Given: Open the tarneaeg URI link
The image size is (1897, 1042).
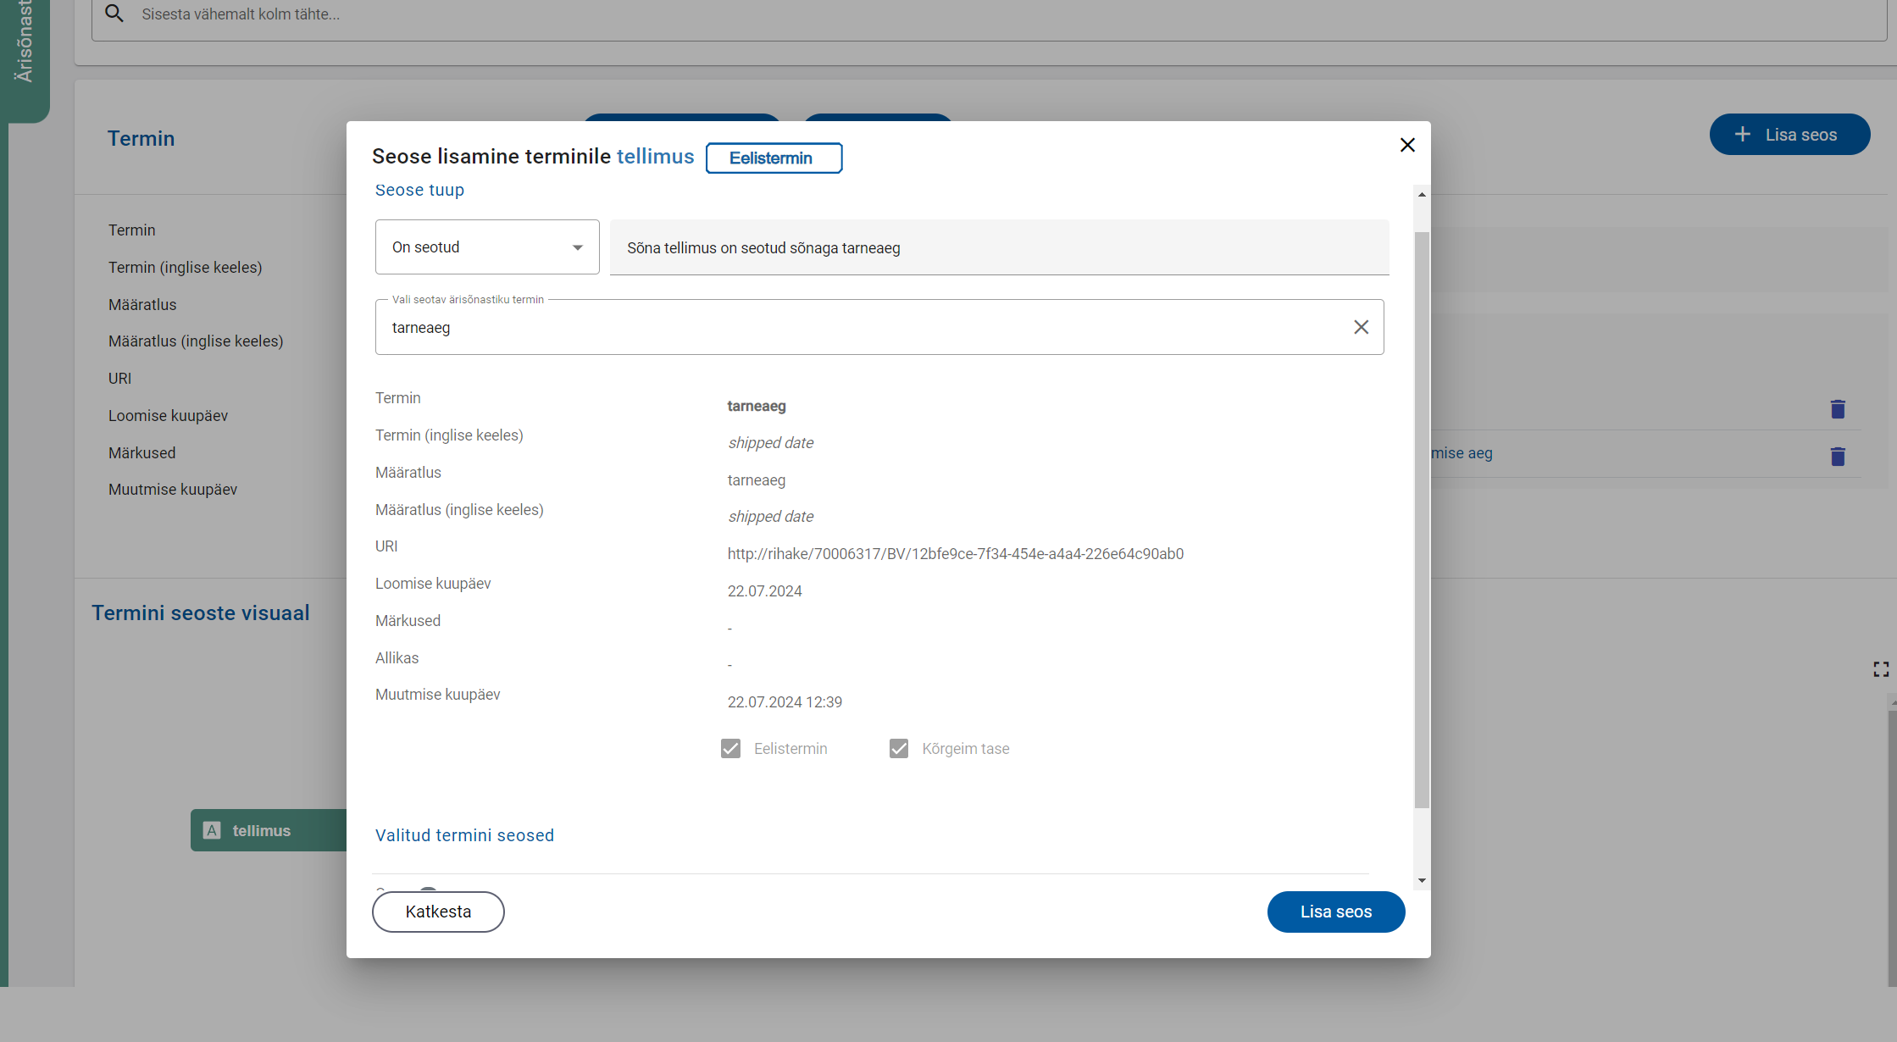Looking at the screenshot, I should (x=955, y=554).
